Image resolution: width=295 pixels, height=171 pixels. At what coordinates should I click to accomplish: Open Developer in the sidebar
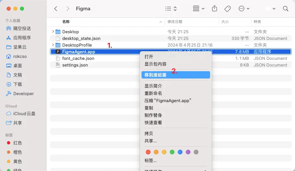point(20,93)
